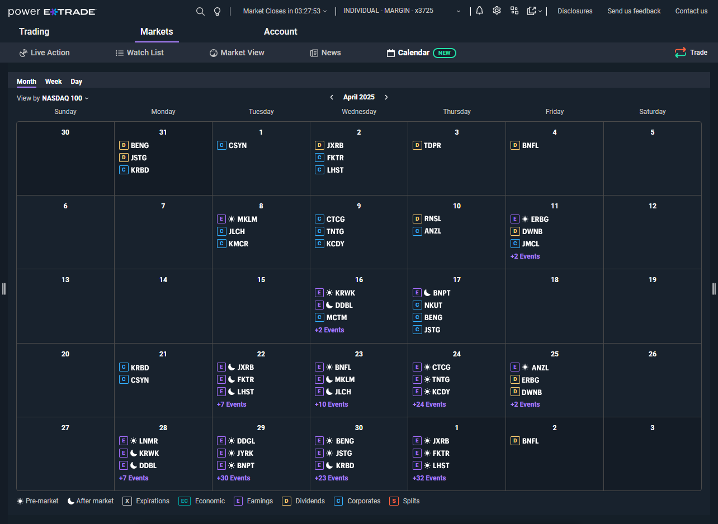Click the Expirations legend X icon
718x524 pixels.
click(127, 501)
